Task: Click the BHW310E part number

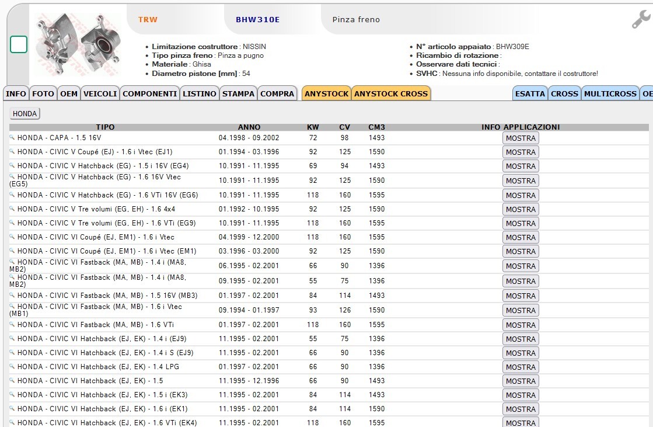Action: click(258, 20)
